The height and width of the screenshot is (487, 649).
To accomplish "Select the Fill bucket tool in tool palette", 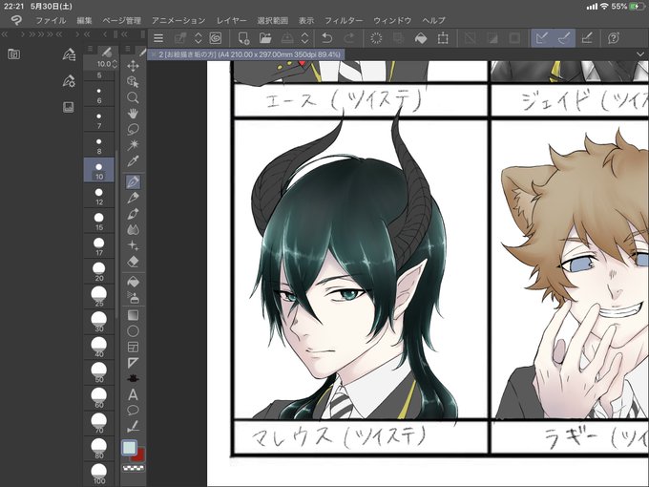I will (x=133, y=282).
